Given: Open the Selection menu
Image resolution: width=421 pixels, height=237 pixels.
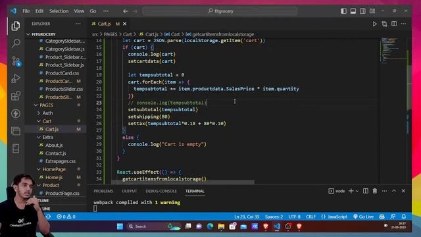Looking at the screenshot, I should pyautogui.click(x=59, y=11).
